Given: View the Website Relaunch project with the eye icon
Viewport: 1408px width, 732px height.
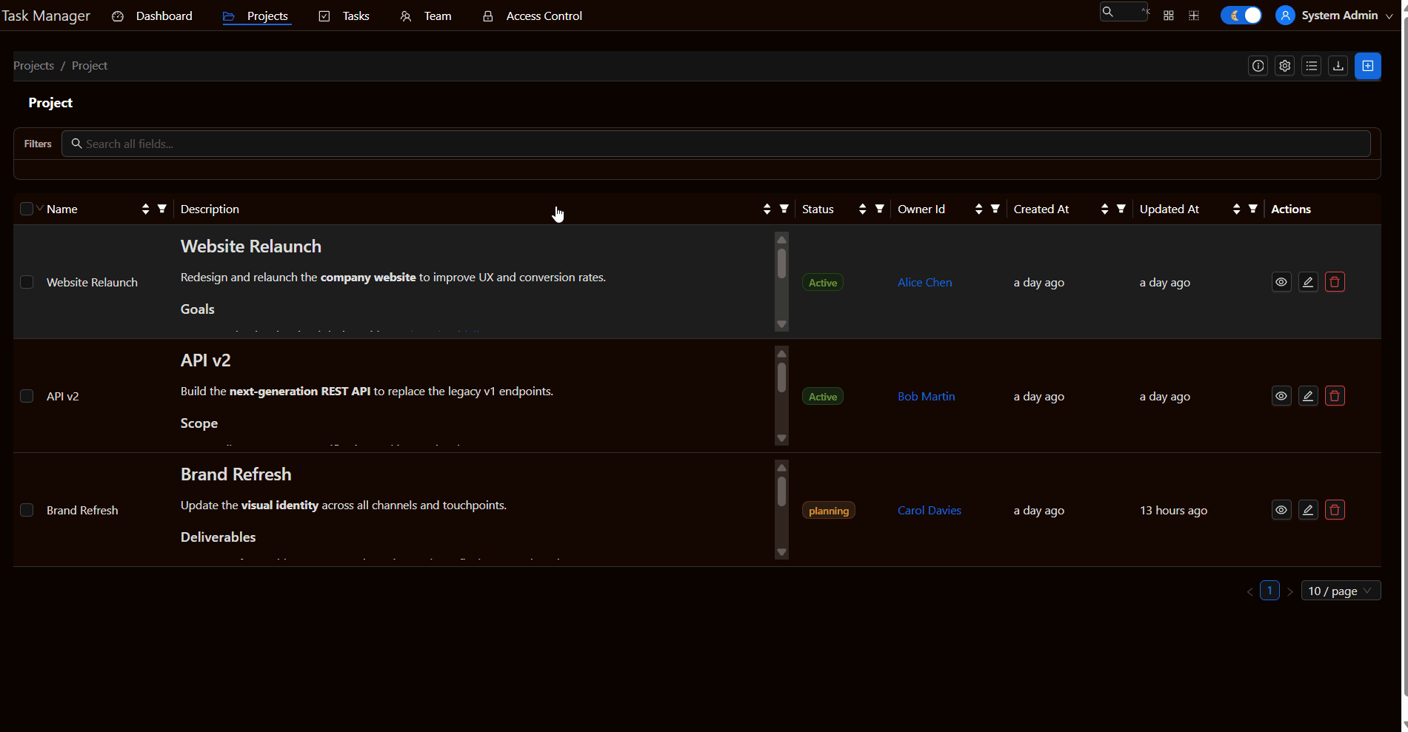Looking at the screenshot, I should click(x=1281, y=282).
